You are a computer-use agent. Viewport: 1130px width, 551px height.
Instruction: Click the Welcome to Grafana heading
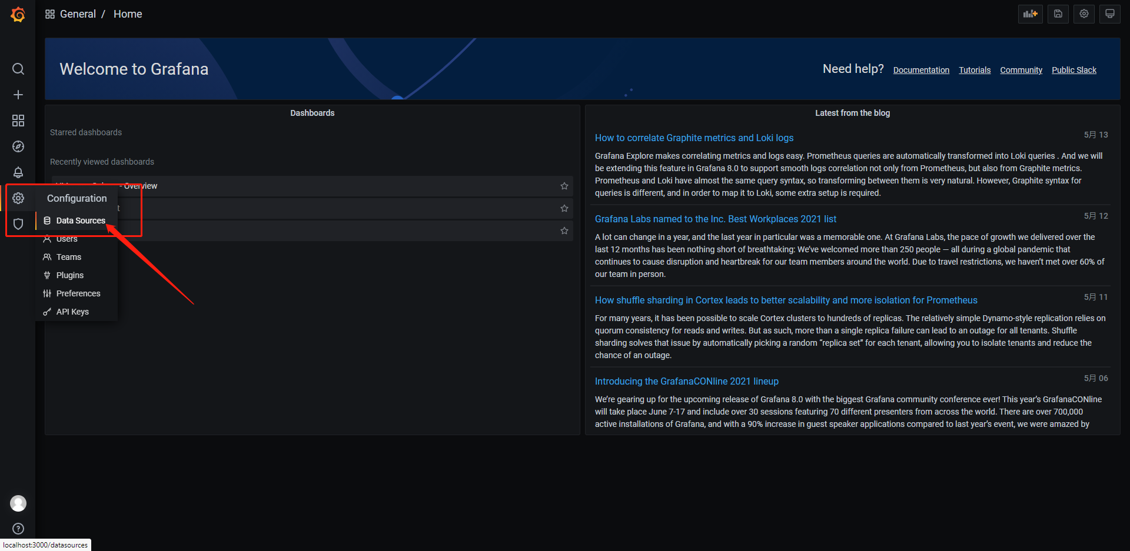tap(134, 69)
